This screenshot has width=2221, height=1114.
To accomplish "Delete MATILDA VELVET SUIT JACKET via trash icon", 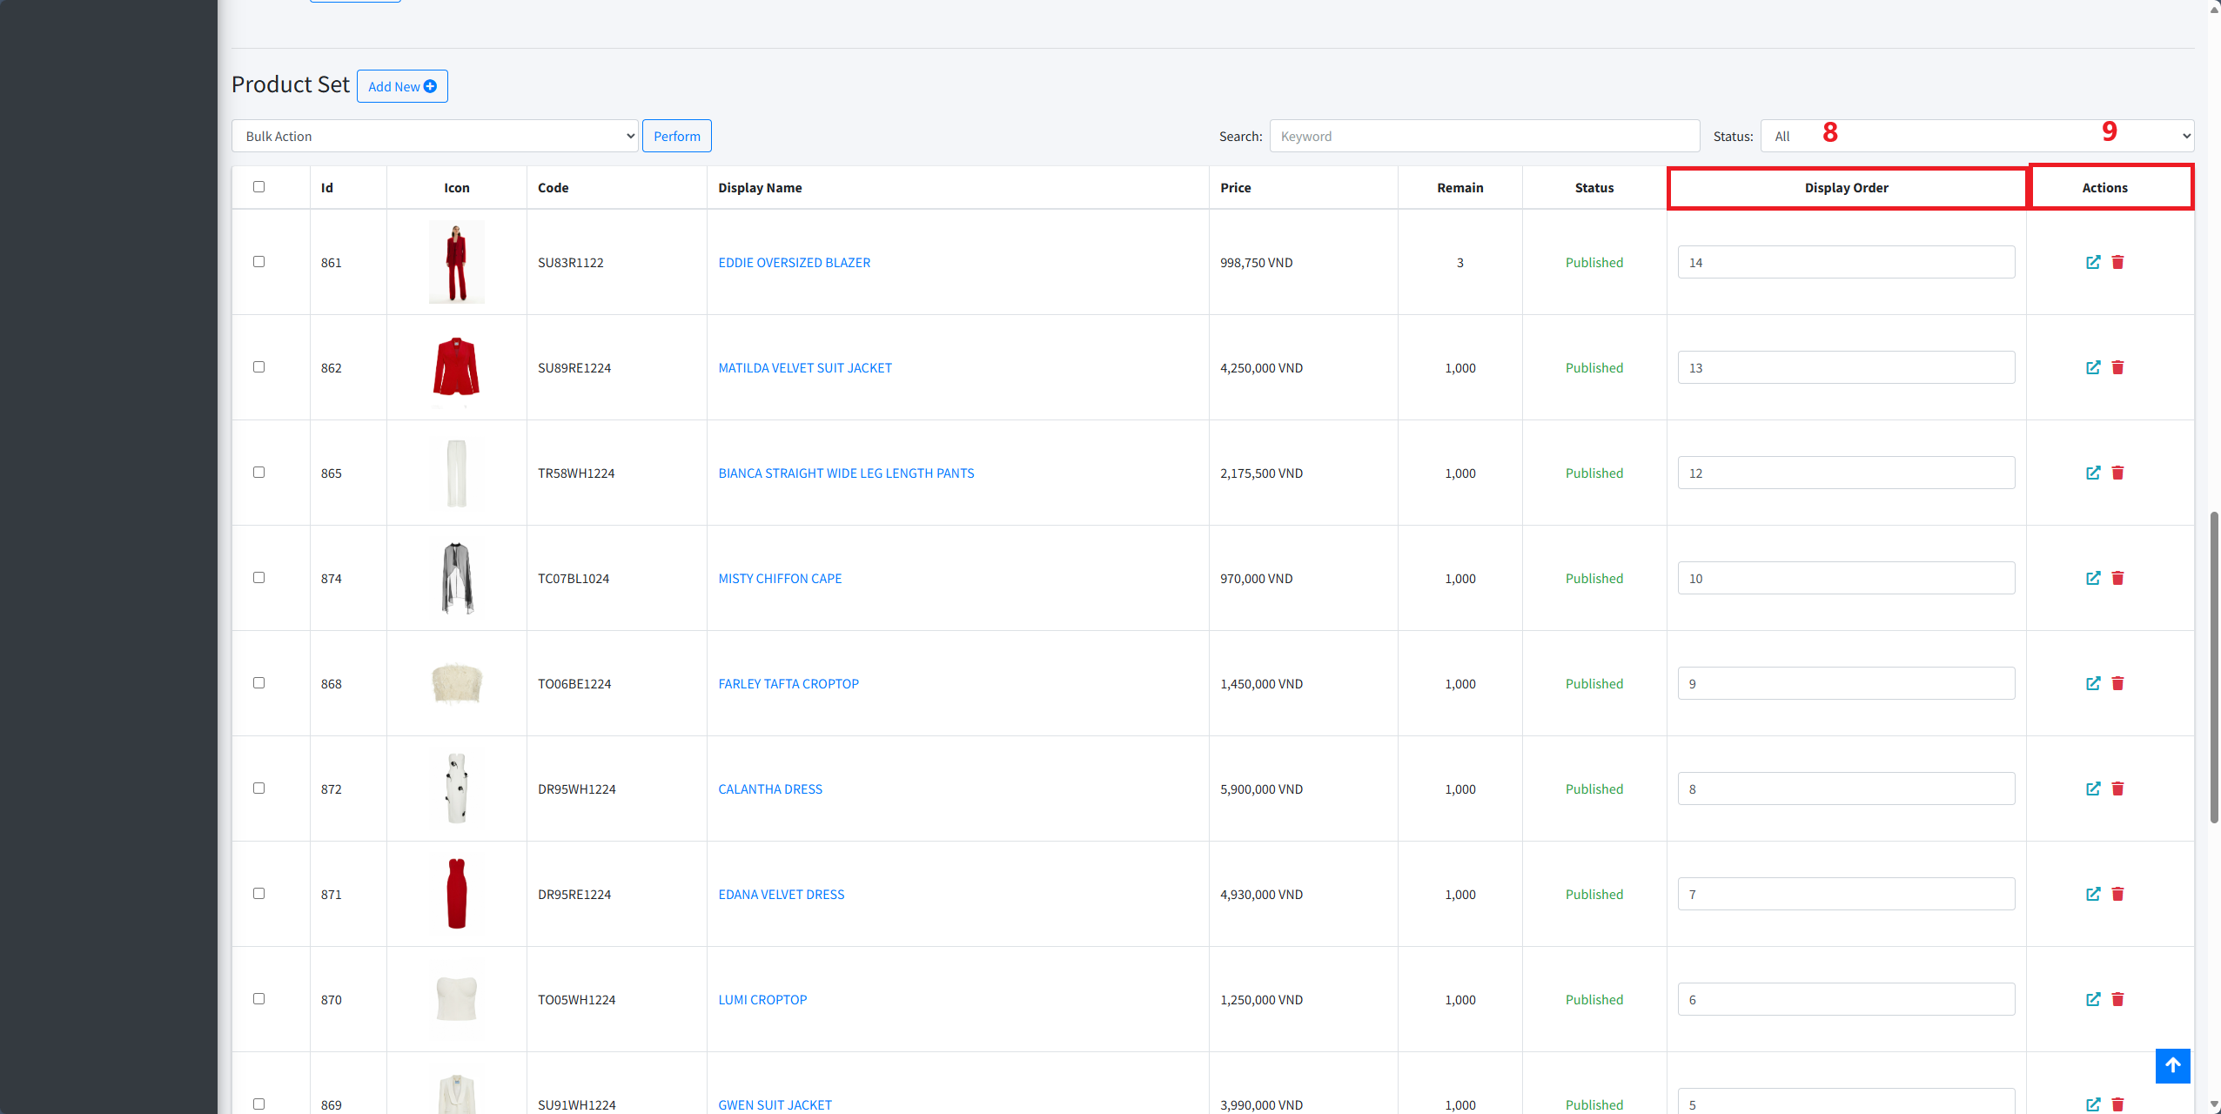I will 2117,367.
